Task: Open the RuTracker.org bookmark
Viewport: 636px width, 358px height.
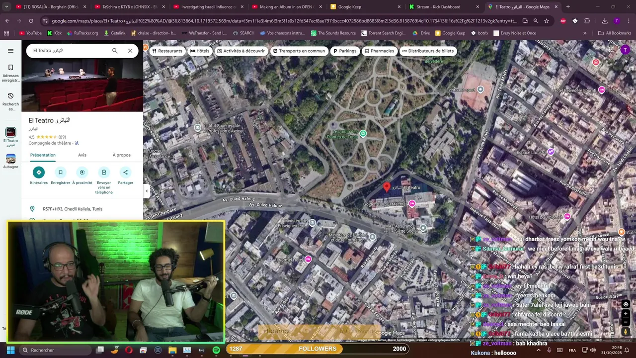Action: coord(82,33)
